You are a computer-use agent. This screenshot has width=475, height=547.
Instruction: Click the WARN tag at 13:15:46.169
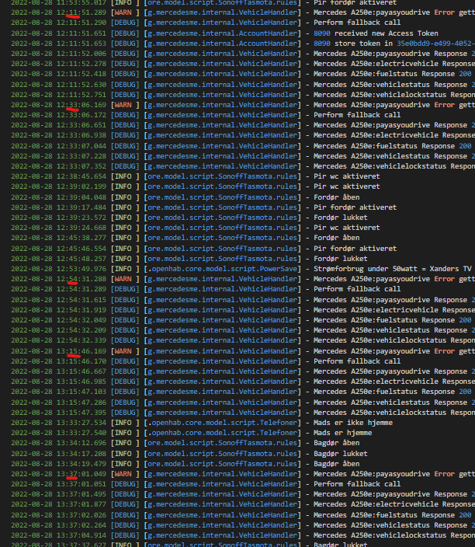(x=126, y=351)
